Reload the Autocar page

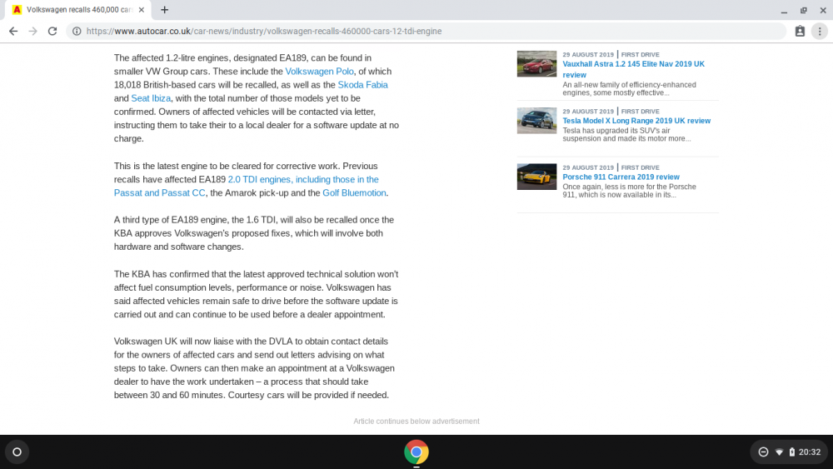(x=52, y=32)
